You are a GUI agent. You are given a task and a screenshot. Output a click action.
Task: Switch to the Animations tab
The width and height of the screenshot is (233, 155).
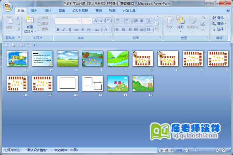tap(62, 10)
